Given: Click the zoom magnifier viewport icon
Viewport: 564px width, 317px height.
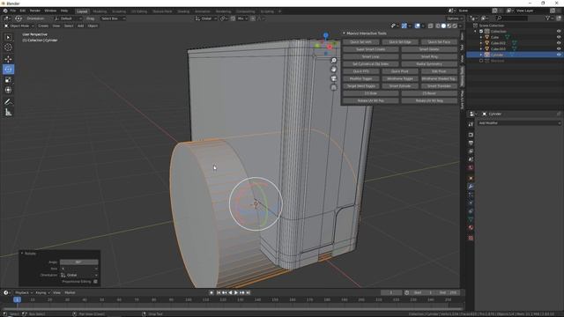Looking at the screenshot, I should (x=334, y=61).
